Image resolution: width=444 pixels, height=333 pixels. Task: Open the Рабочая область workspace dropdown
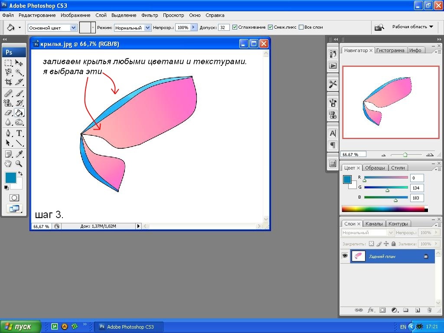412,27
